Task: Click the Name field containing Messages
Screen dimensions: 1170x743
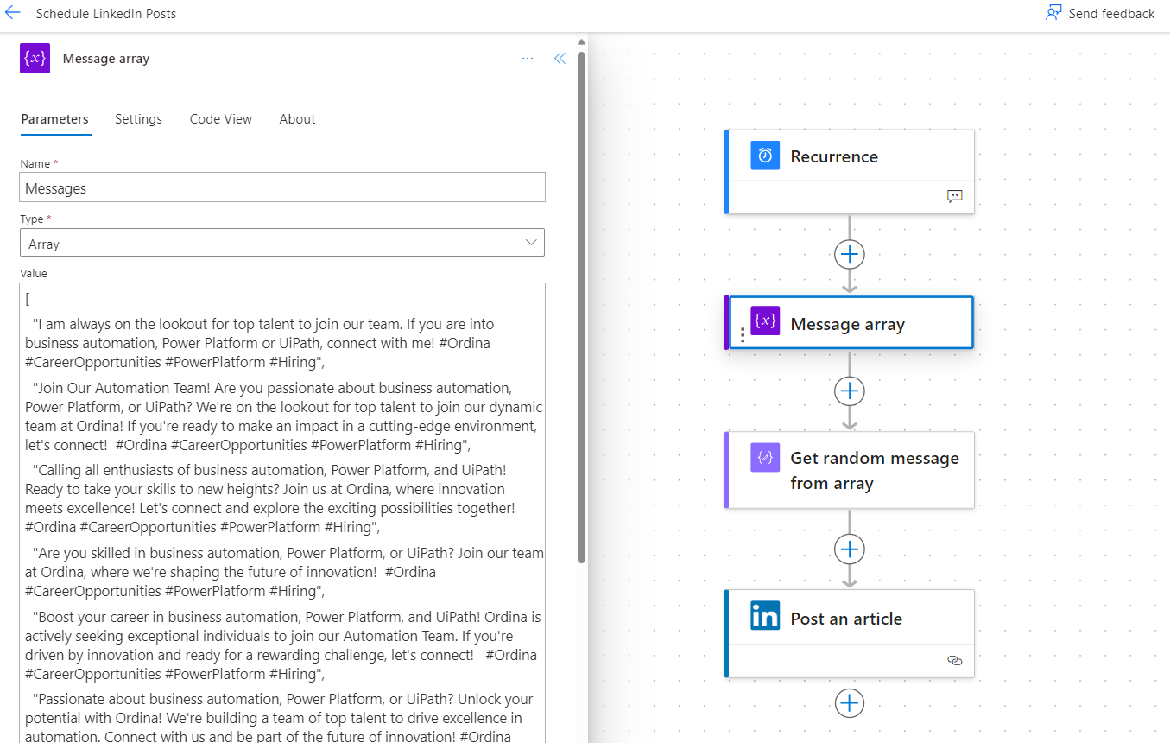Action: tap(282, 187)
